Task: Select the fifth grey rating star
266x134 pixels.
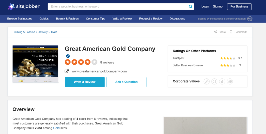Action: tap(94, 62)
